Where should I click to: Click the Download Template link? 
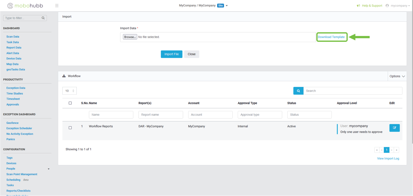[x=331, y=37]
